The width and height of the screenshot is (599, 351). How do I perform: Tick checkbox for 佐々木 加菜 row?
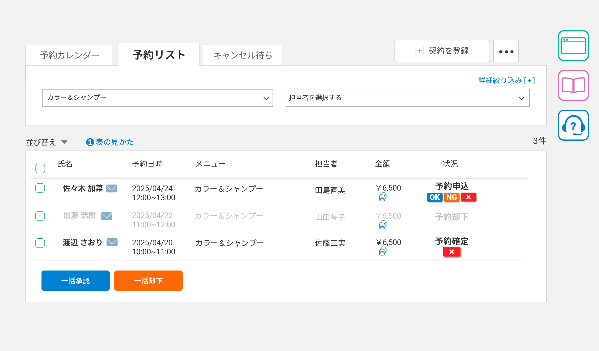[40, 188]
